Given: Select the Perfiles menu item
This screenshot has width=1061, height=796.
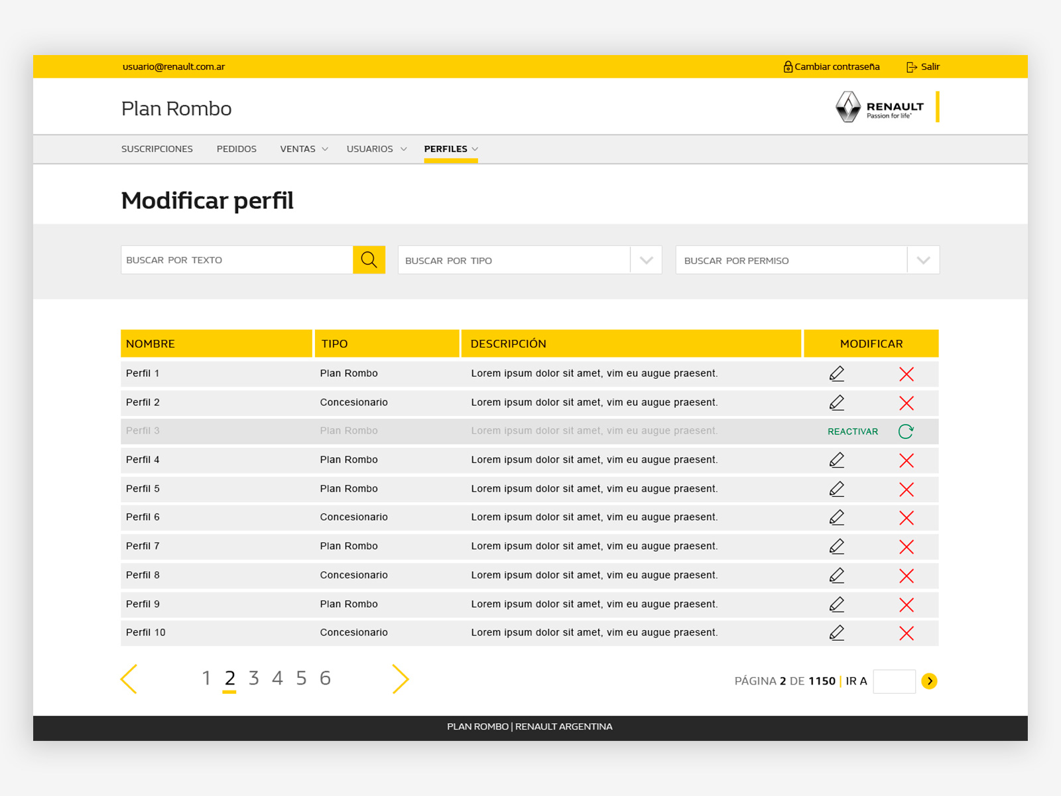Looking at the screenshot, I should click(446, 149).
